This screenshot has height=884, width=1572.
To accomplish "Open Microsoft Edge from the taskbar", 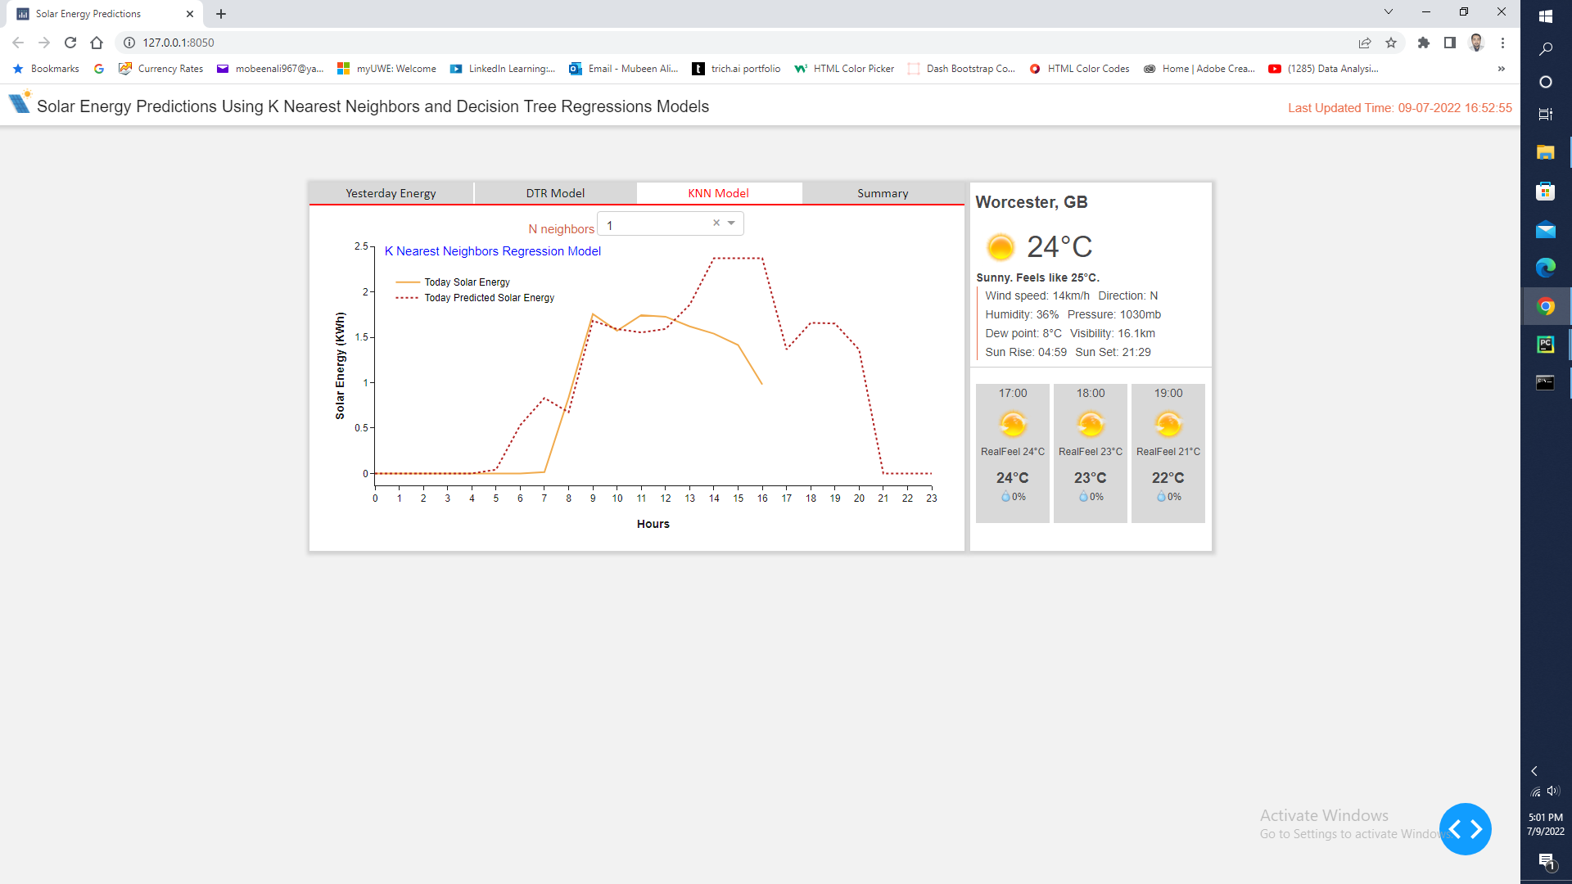I will 1545,268.
